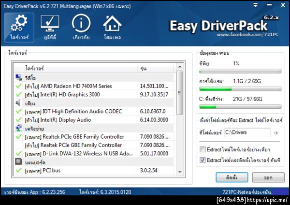This screenshot has height=205, width=290.
Task: Check the unchecked Realtek PCIe GBE Family Controller
Action: coord(18,145)
